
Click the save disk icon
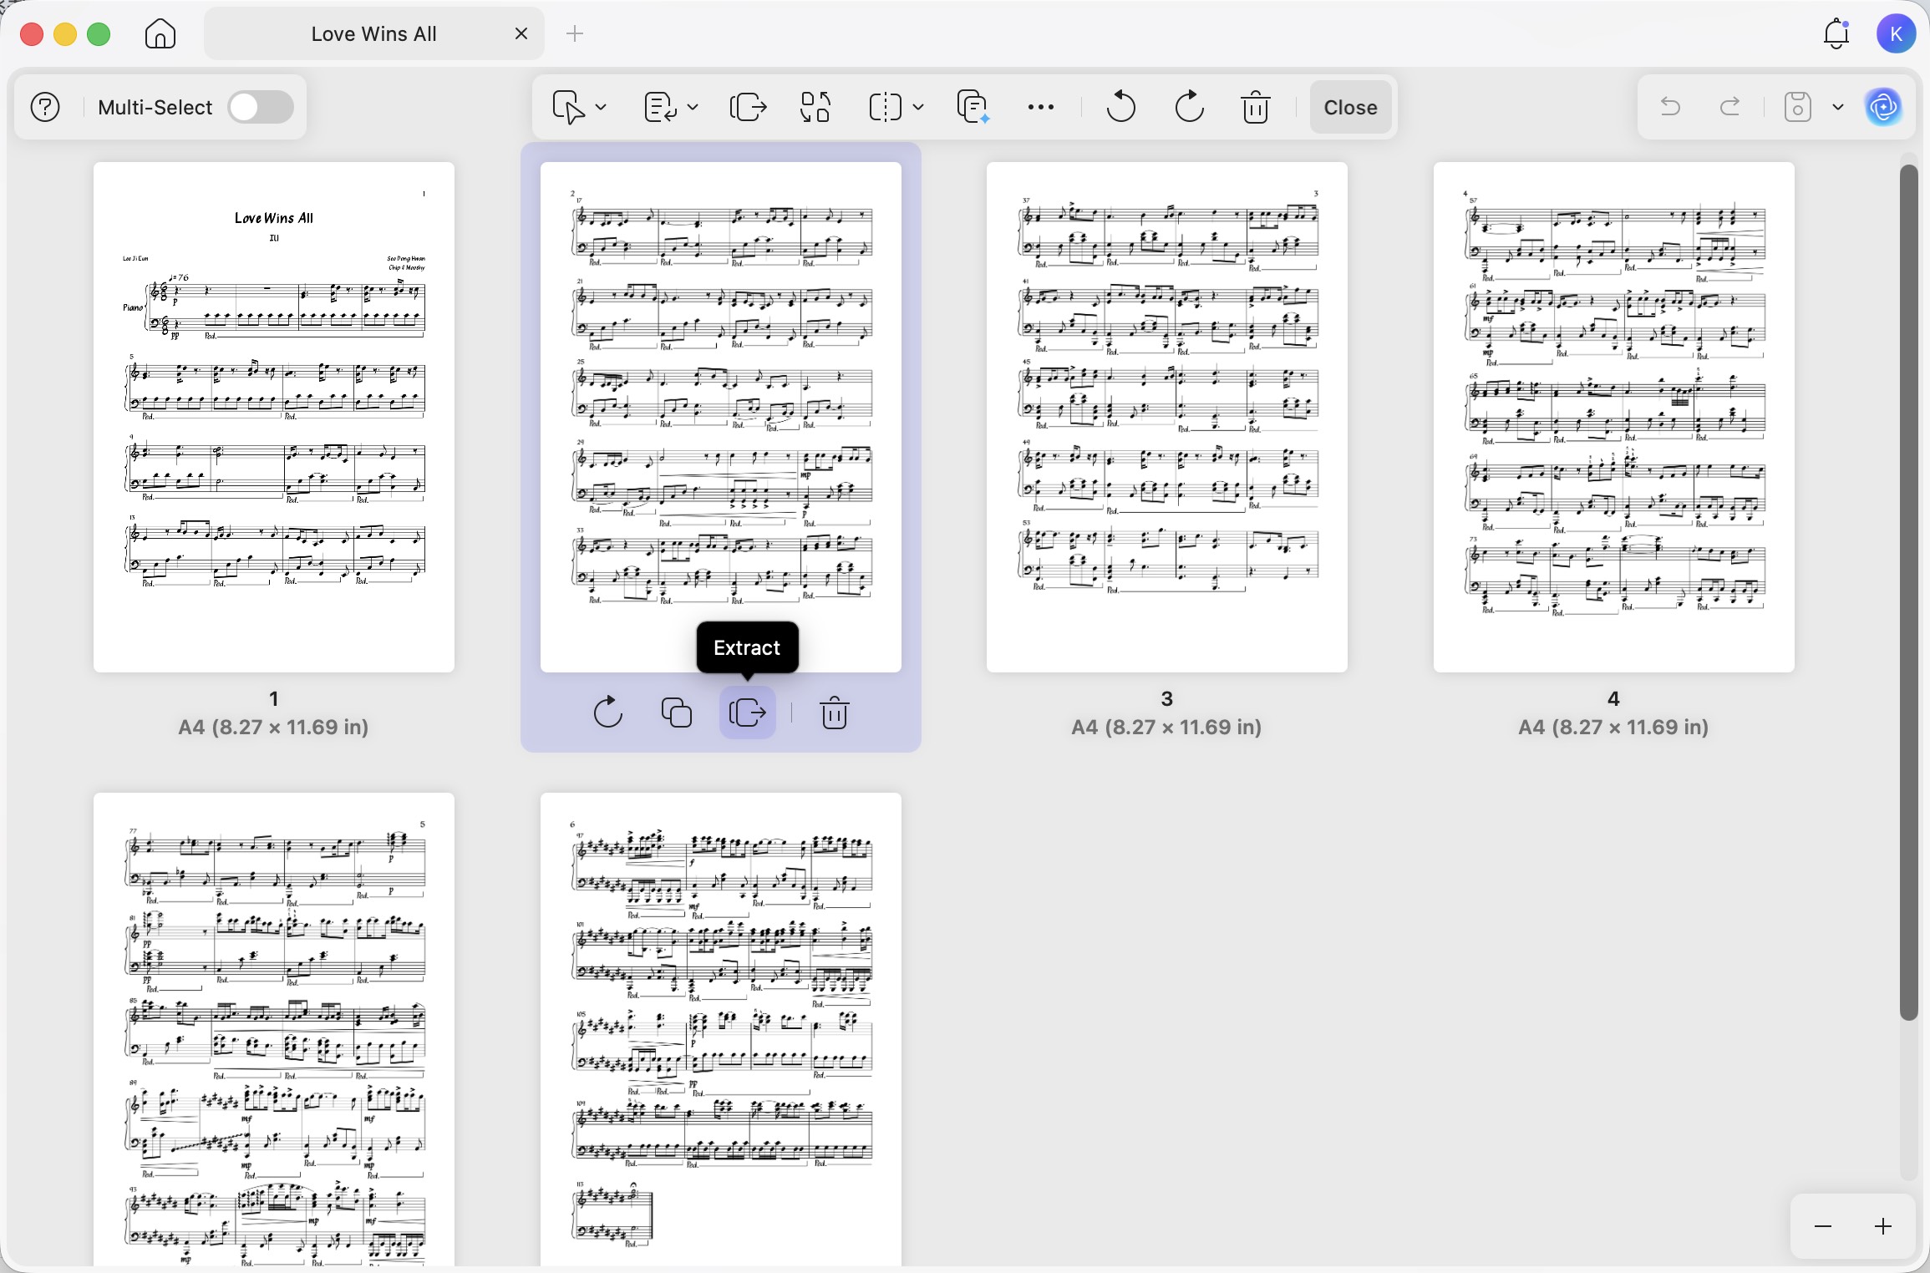point(1797,107)
